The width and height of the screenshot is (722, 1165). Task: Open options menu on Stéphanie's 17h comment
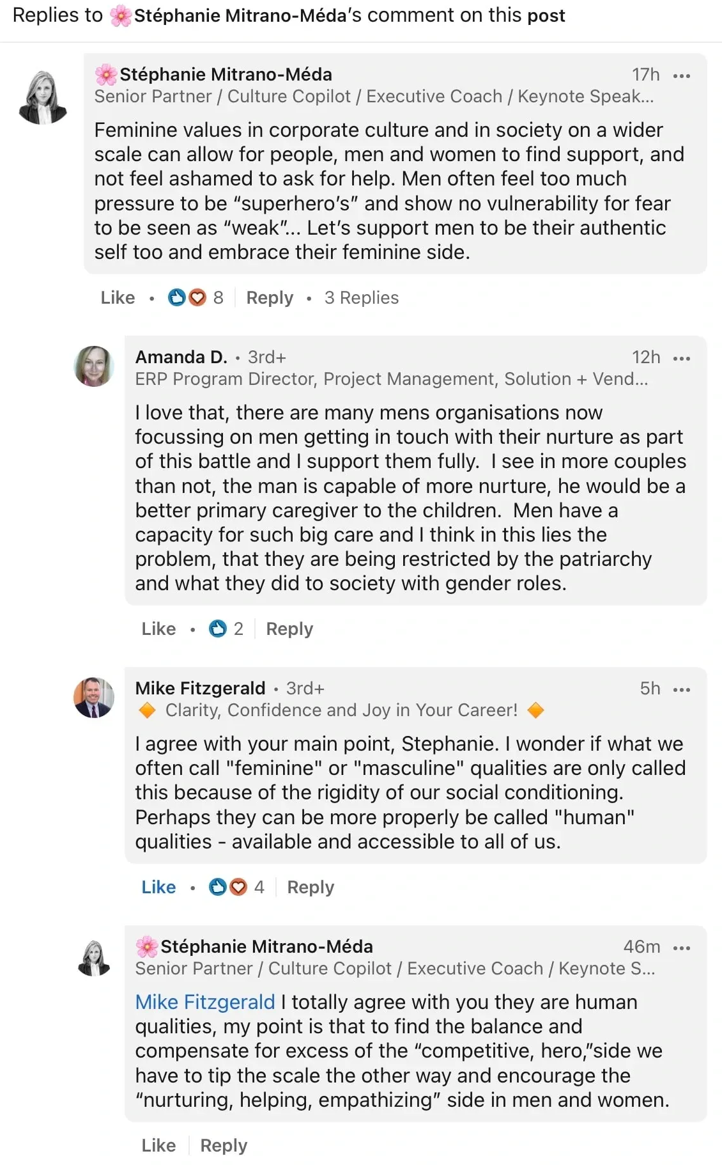click(x=682, y=75)
